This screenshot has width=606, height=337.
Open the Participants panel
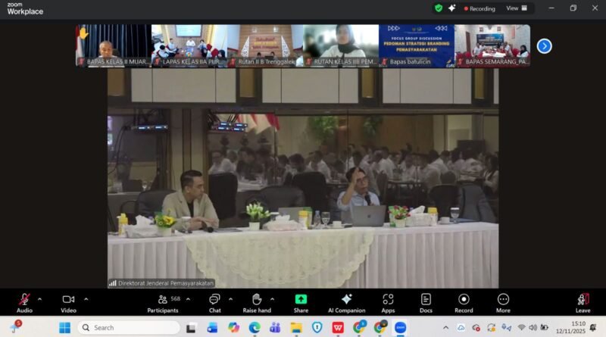[x=163, y=300]
